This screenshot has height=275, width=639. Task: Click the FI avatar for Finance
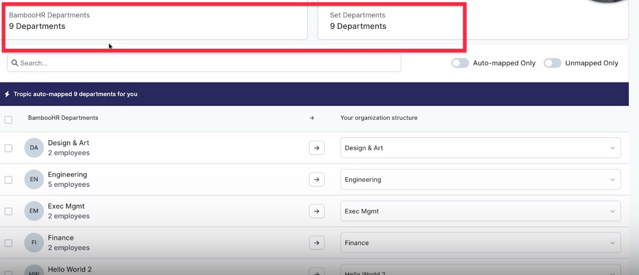[x=34, y=243]
